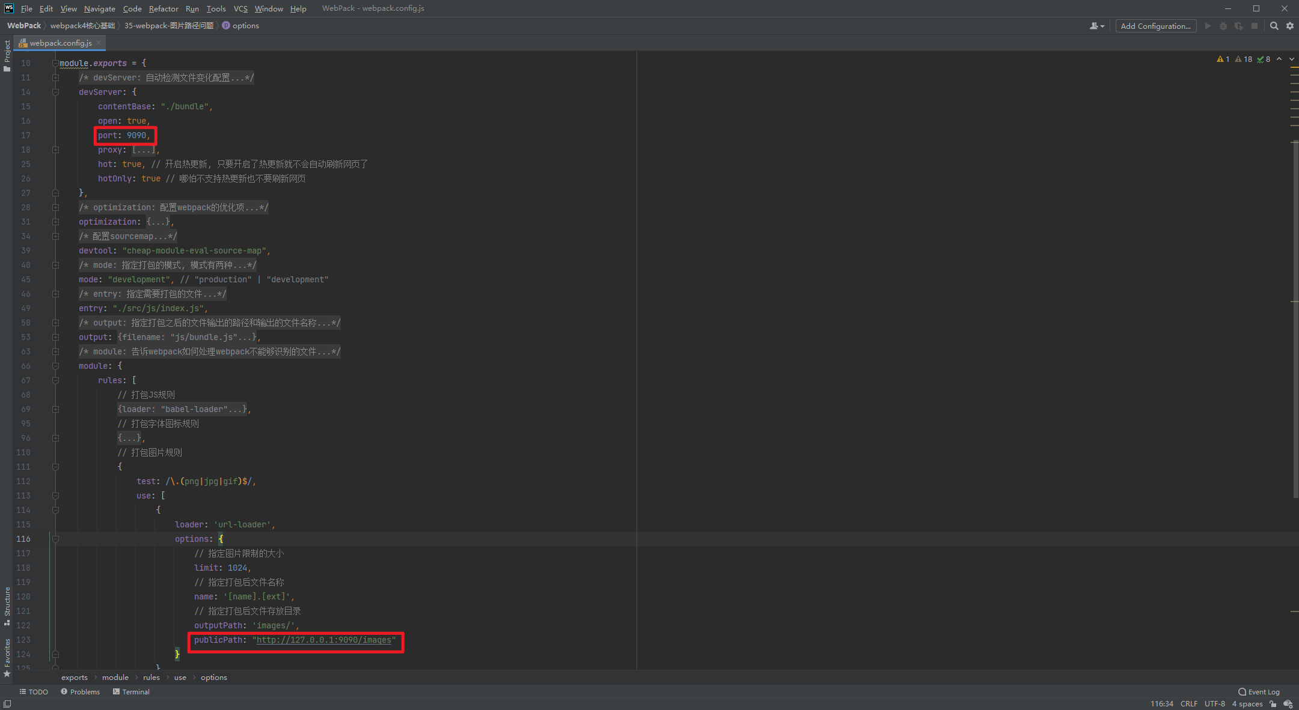The height and width of the screenshot is (710, 1299).
Task: Click the Run configuration play icon
Action: 1208,26
